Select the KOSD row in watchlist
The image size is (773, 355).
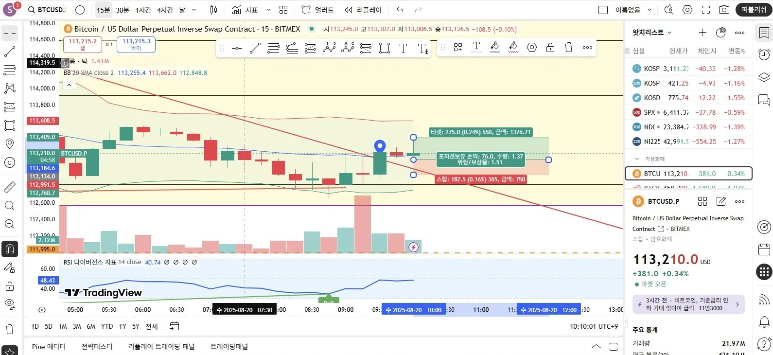click(x=688, y=98)
